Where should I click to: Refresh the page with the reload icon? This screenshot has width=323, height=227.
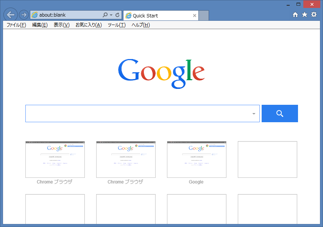pyautogui.click(x=117, y=15)
